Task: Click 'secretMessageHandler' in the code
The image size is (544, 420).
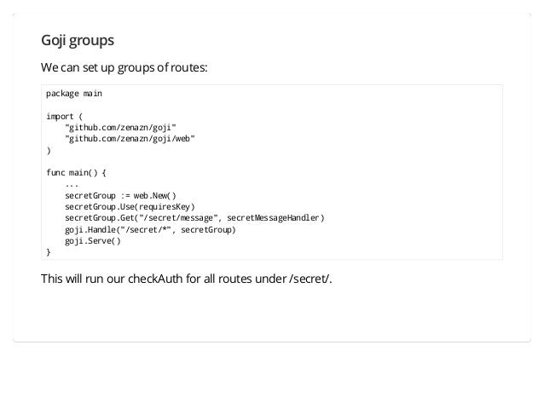Action: coord(273,218)
